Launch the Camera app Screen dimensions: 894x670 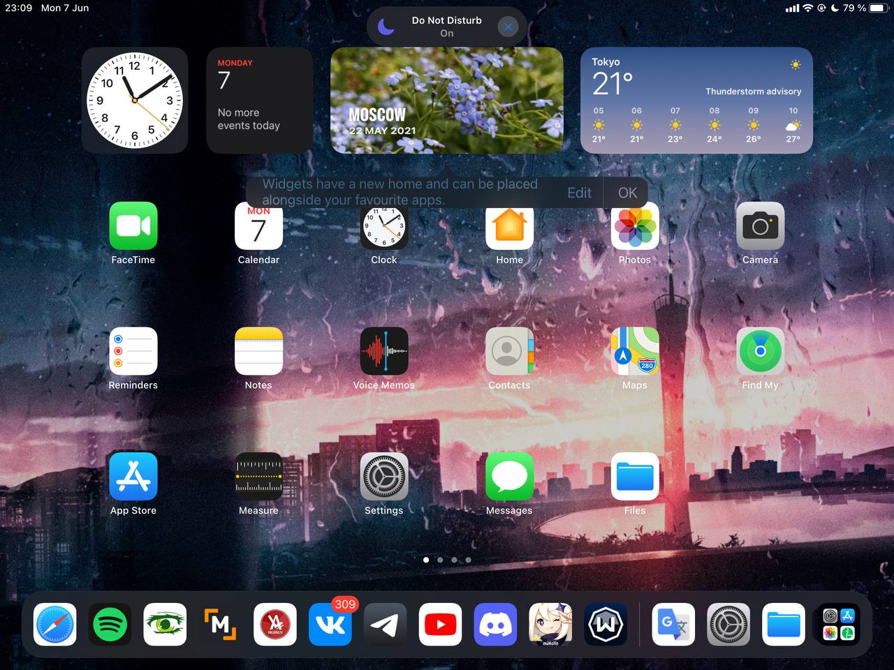[x=760, y=226]
